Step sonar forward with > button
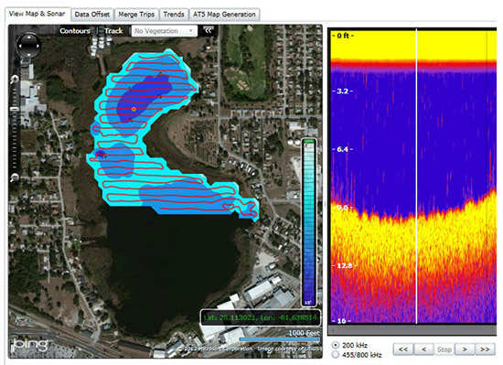Viewport: 503px width, 365px height. click(x=465, y=349)
